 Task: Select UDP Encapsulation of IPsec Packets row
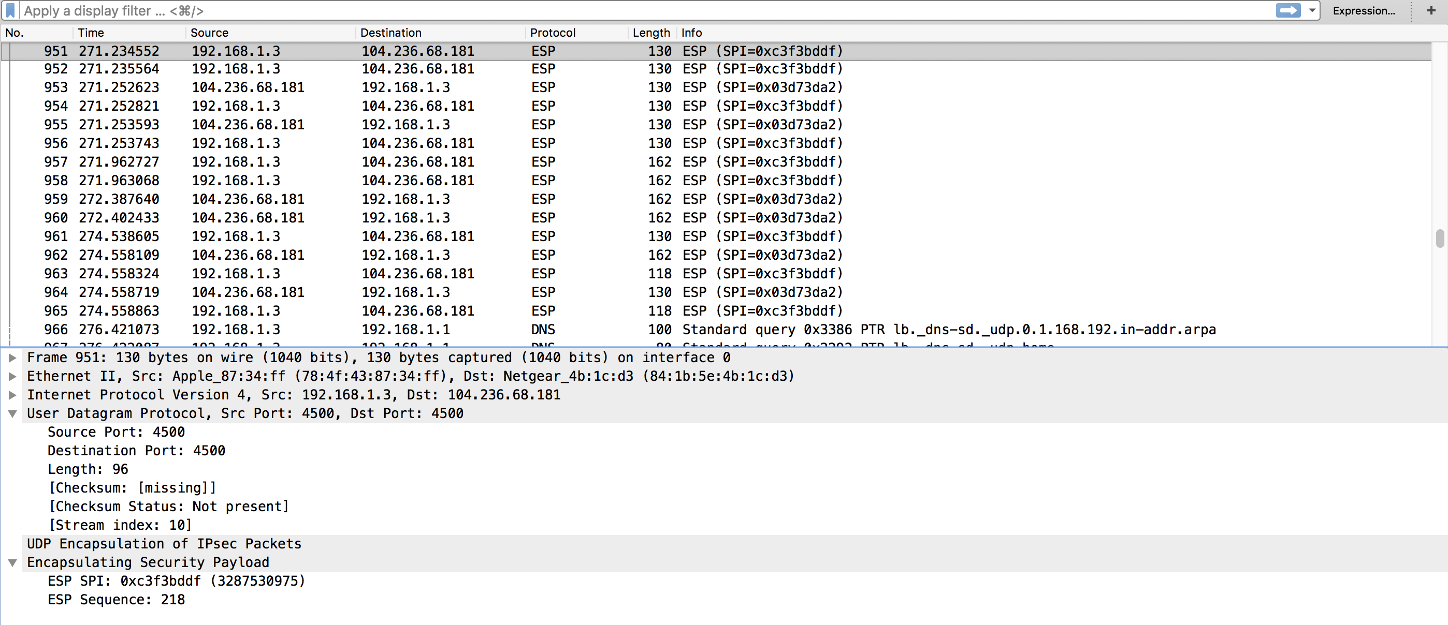[164, 544]
